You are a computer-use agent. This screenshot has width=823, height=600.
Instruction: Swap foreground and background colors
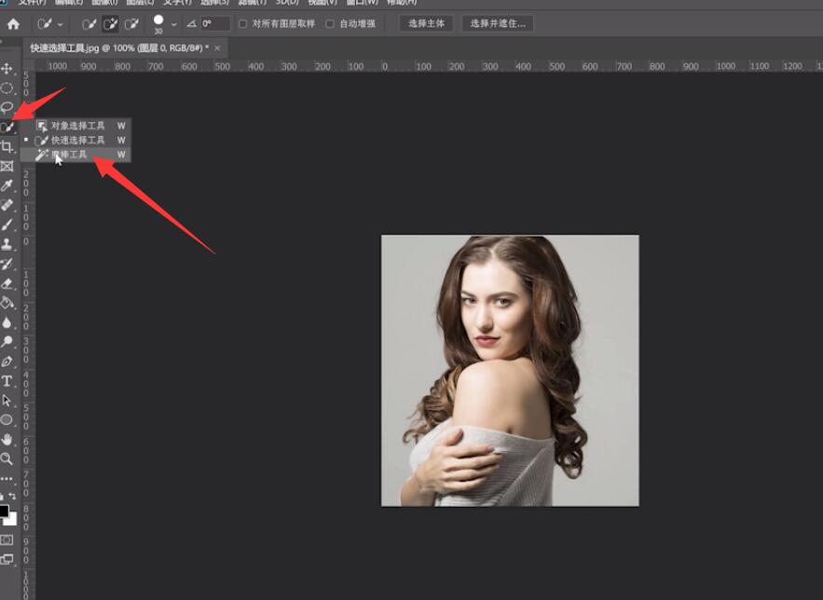coord(12,497)
